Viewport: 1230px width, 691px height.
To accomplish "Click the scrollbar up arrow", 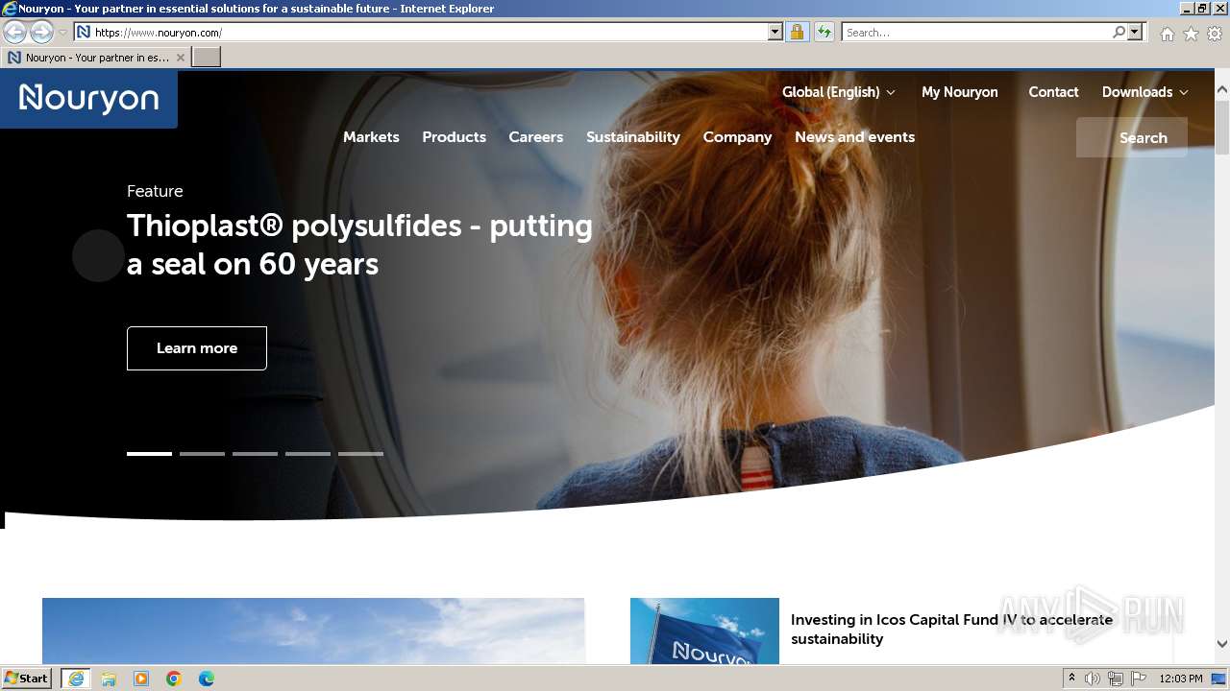I will point(1222,90).
